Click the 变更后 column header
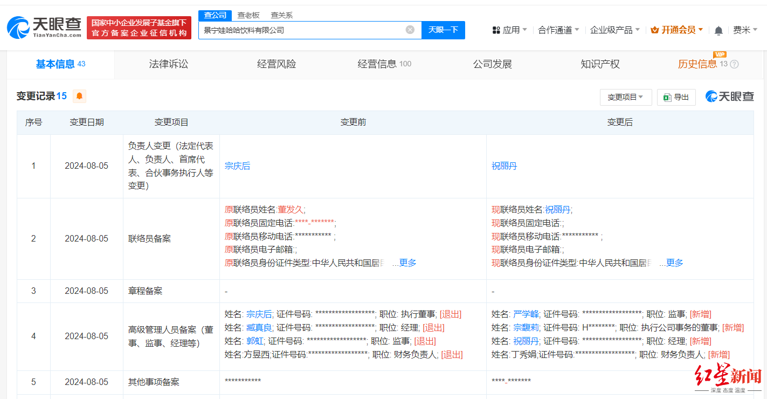 (620, 122)
